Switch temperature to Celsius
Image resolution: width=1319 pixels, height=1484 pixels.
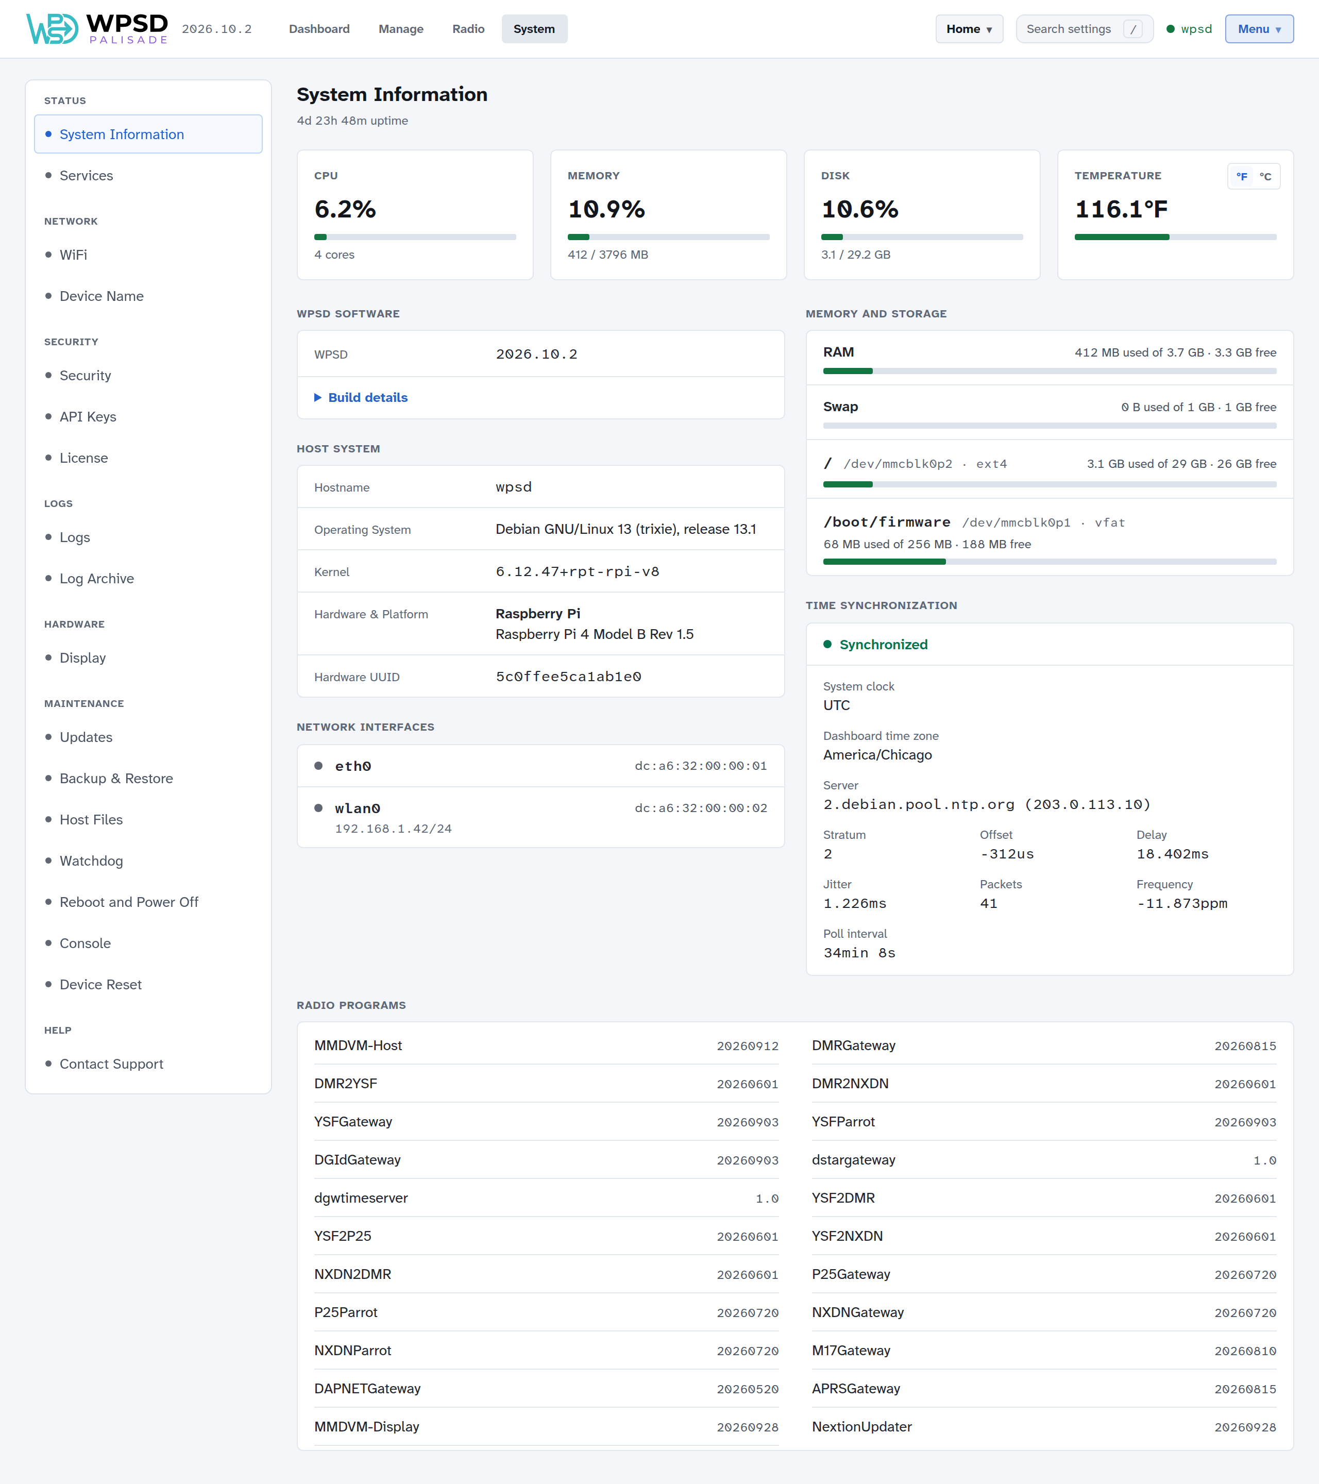(1265, 176)
